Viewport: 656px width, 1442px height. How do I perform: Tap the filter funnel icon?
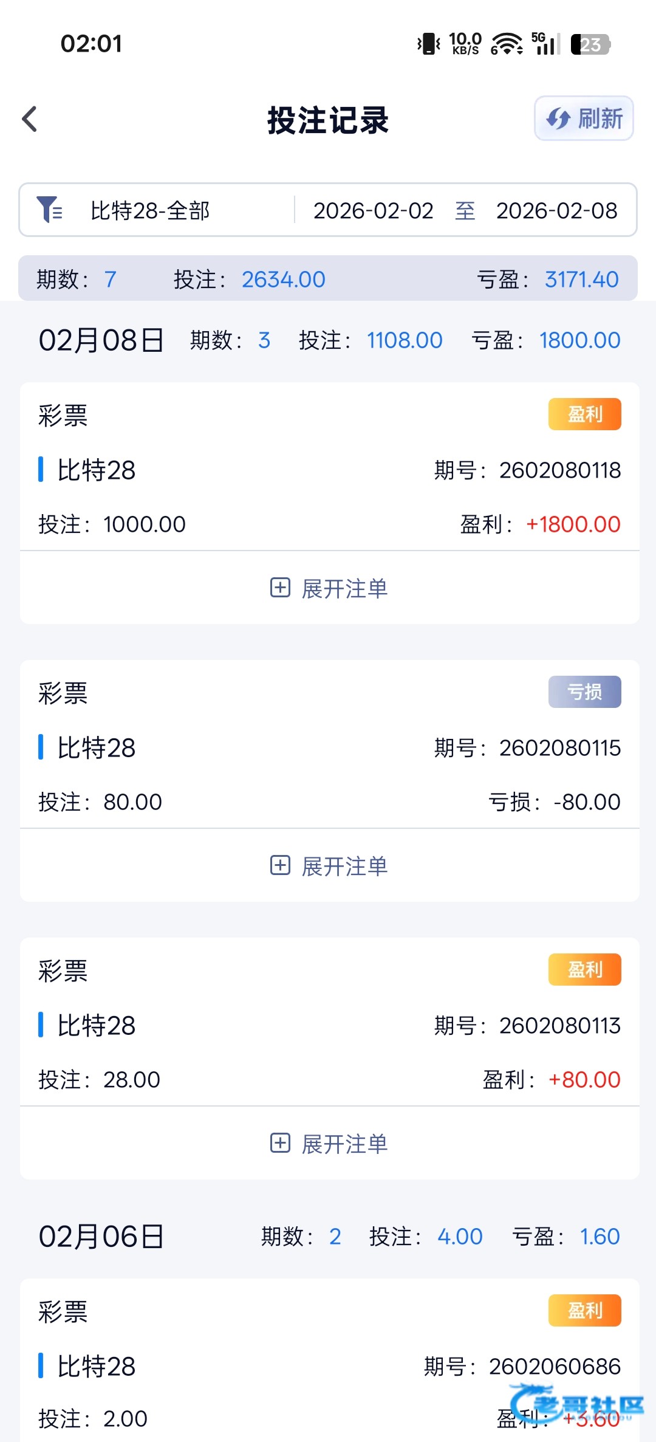(49, 210)
